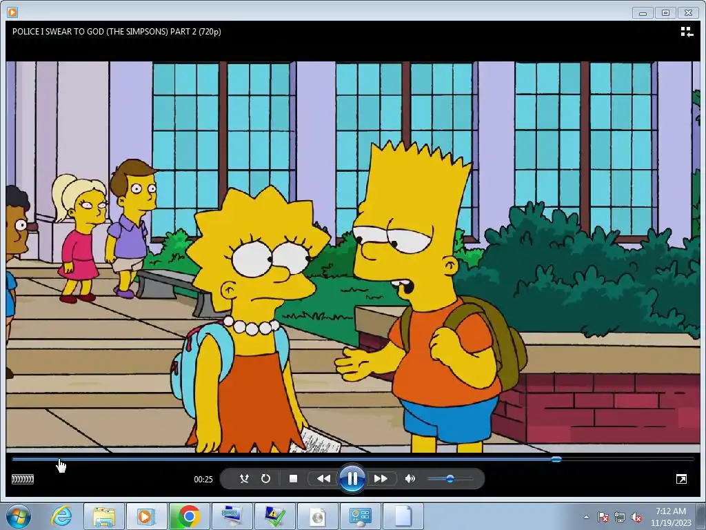The width and height of the screenshot is (706, 530).
Task: Click the fast forward (next) button
Action: pos(381,479)
